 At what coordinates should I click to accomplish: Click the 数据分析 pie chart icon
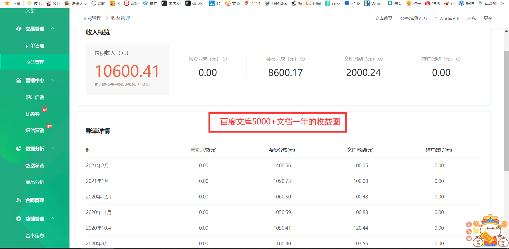19,149
